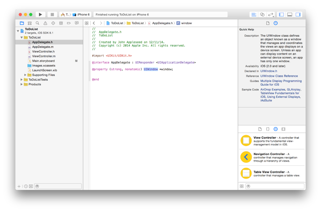The height and width of the screenshot is (212, 321).
Task: Expand the Supporting Files group
Action: (25, 75)
